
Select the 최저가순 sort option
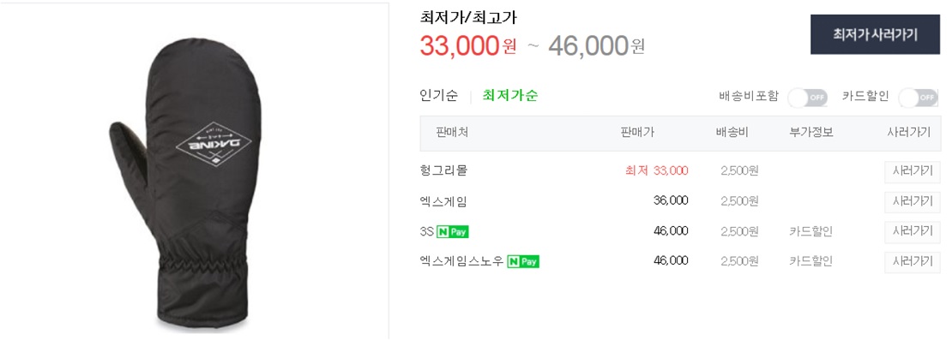[x=510, y=96]
